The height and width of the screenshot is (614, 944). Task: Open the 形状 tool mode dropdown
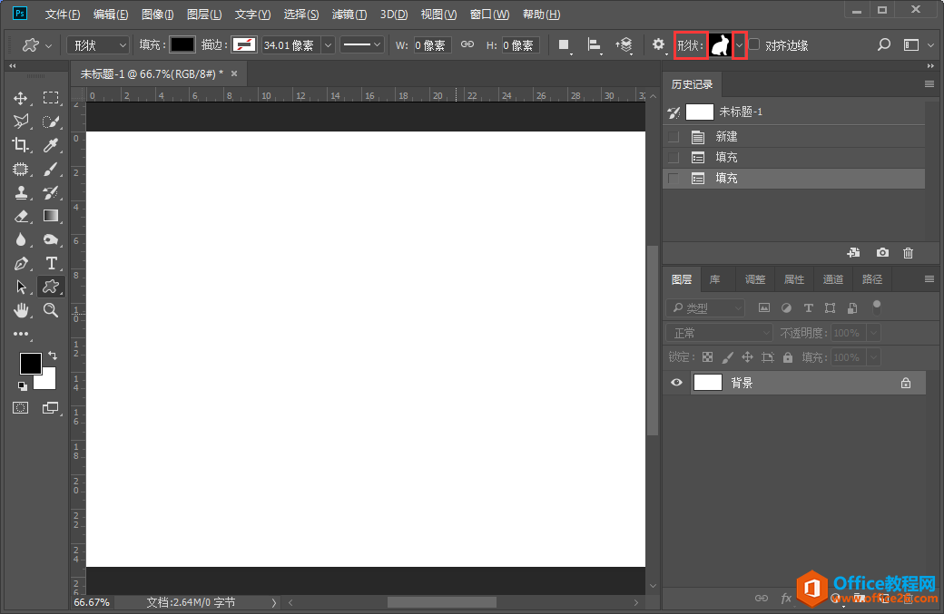click(100, 44)
